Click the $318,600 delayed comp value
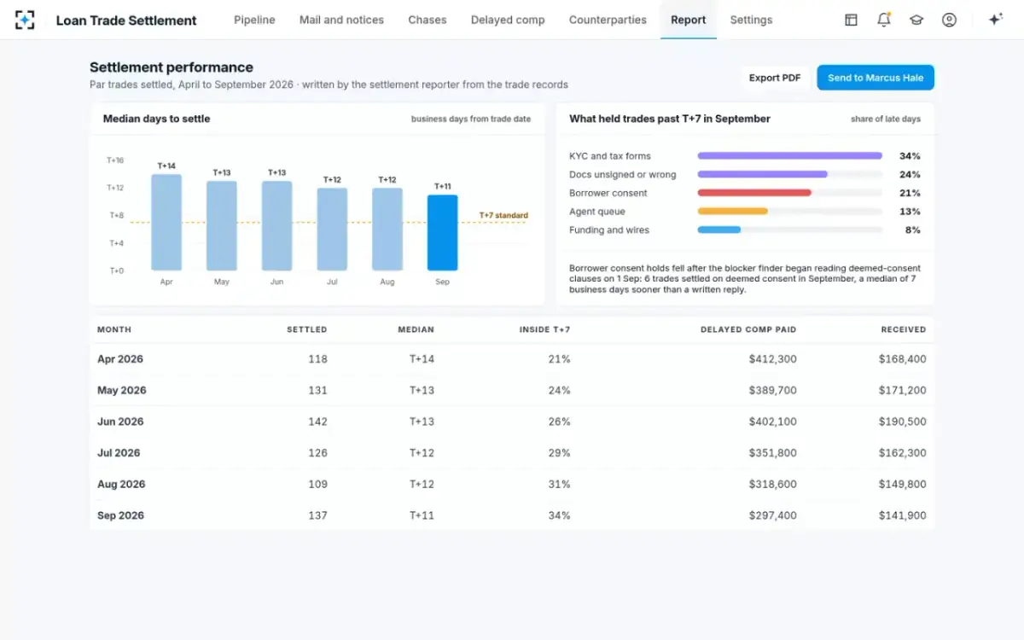Image resolution: width=1024 pixels, height=640 pixels. [773, 484]
